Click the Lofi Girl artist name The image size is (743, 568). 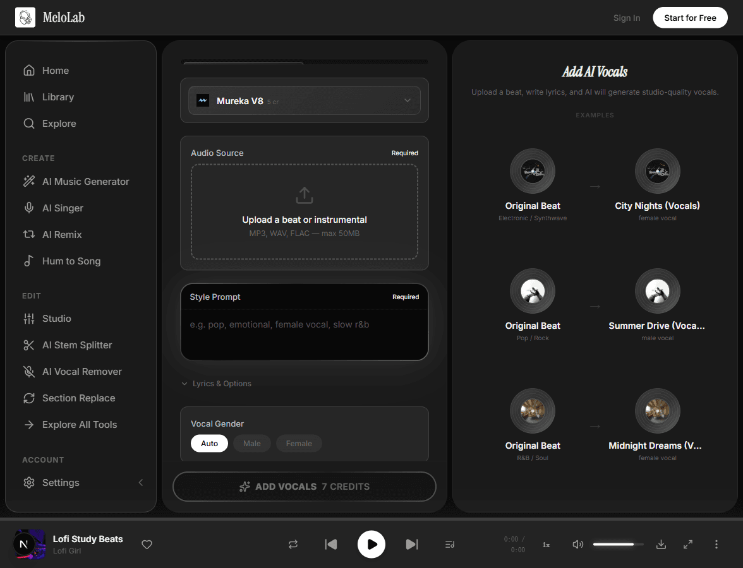click(x=67, y=551)
